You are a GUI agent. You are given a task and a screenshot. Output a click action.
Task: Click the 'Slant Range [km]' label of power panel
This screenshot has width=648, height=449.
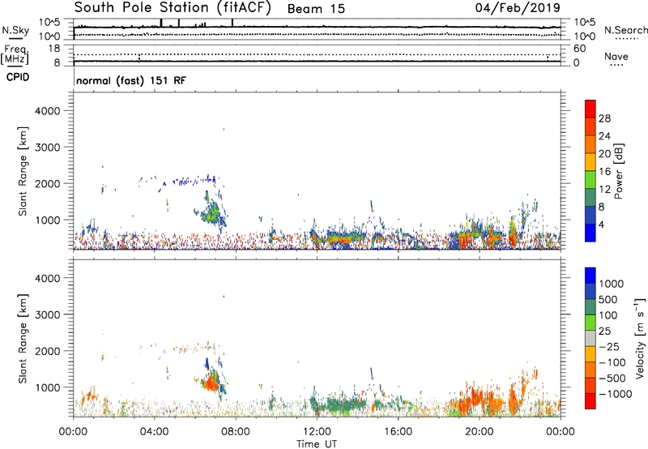pos(23,172)
